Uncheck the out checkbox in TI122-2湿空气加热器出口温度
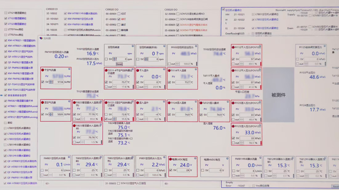The image size is (339, 190). pos(107,119)
